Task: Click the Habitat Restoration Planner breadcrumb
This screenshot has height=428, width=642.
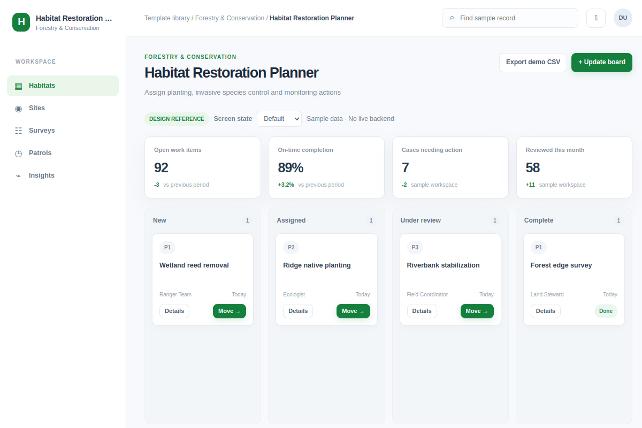Action: pos(312,18)
